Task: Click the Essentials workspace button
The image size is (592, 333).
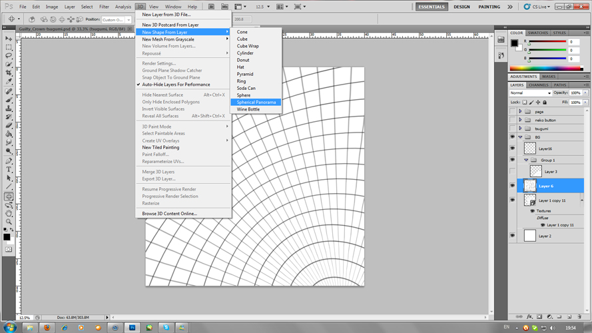Action: pyautogui.click(x=432, y=7)
